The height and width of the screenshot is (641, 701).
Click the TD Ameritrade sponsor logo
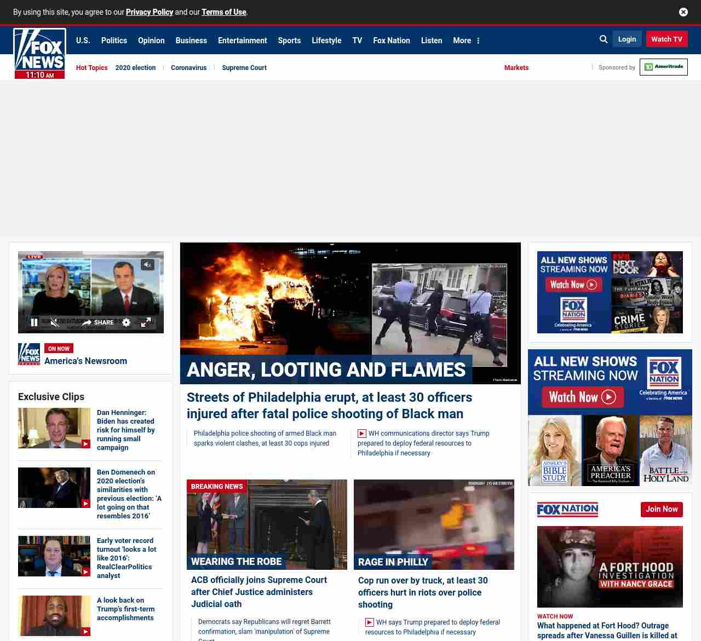(x=663, y=67)
